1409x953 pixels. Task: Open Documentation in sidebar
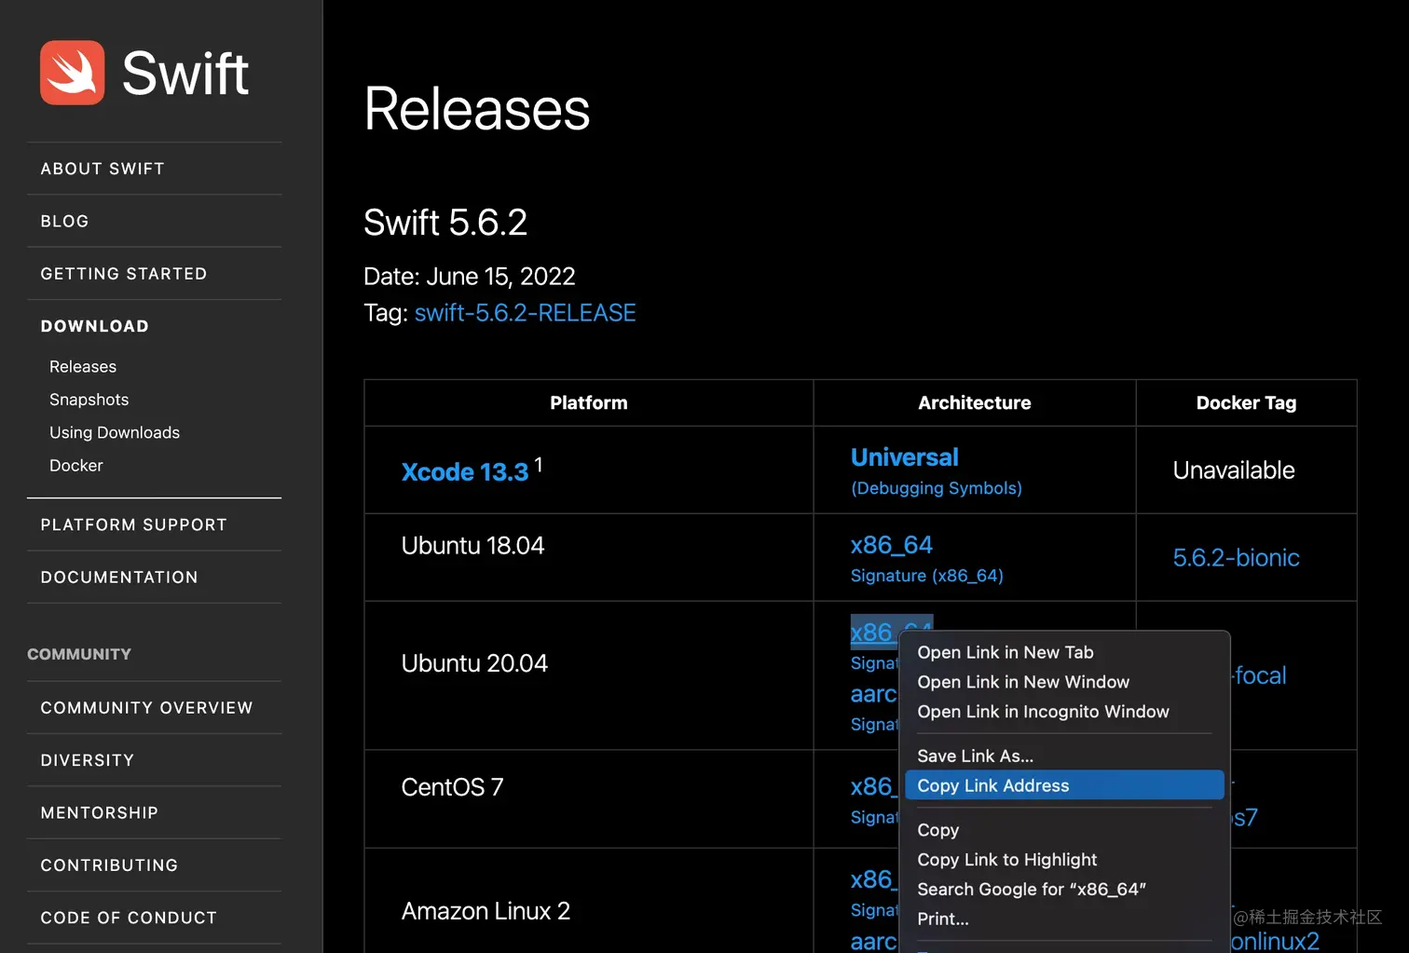click(119, 578)
